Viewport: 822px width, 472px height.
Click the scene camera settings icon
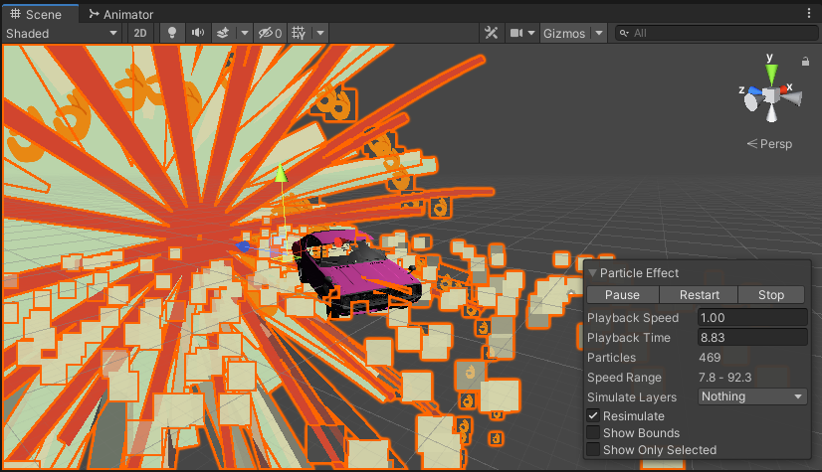tap(516, 33)
